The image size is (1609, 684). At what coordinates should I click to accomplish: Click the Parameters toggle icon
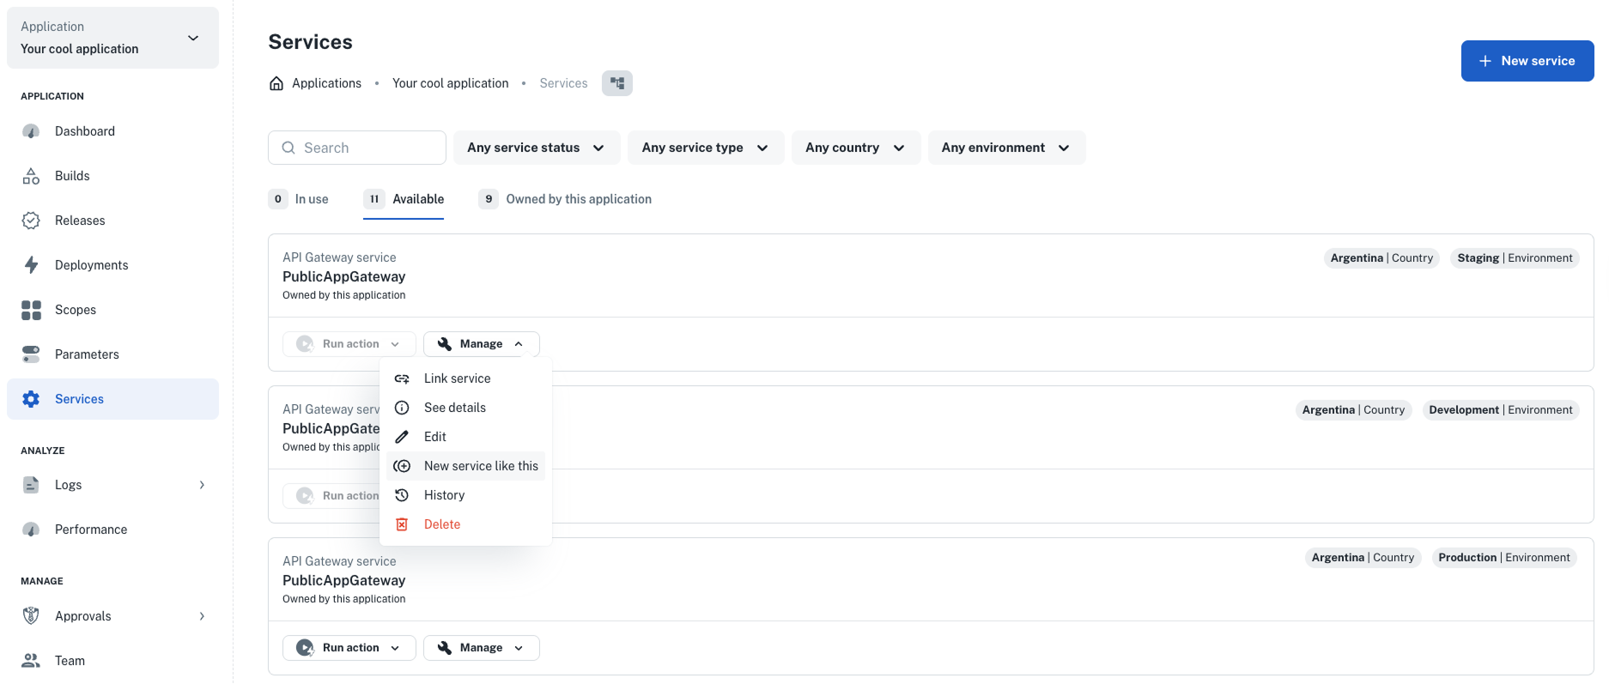point(31,354)
